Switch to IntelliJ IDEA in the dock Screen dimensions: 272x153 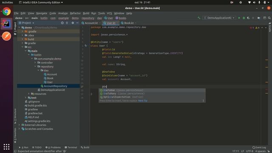[x=6, y=24]
